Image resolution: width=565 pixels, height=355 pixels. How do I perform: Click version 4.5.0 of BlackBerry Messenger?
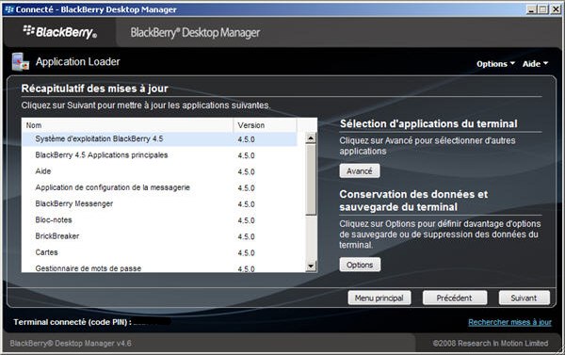[x=246, y=204]
